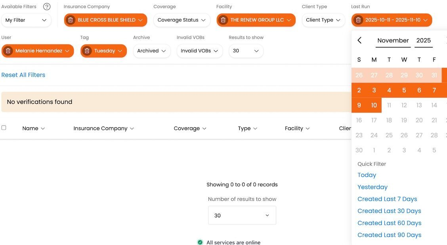Sort by the Insurance Company column header

103,128
